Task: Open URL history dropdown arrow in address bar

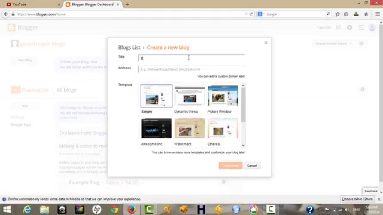Action: (x=246, y=14)
